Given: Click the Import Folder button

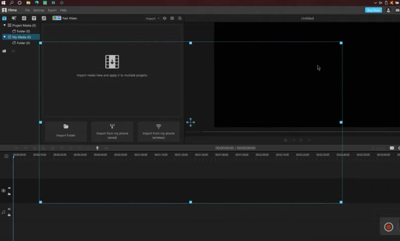Looking at the screenshot, I should (66, 132).
